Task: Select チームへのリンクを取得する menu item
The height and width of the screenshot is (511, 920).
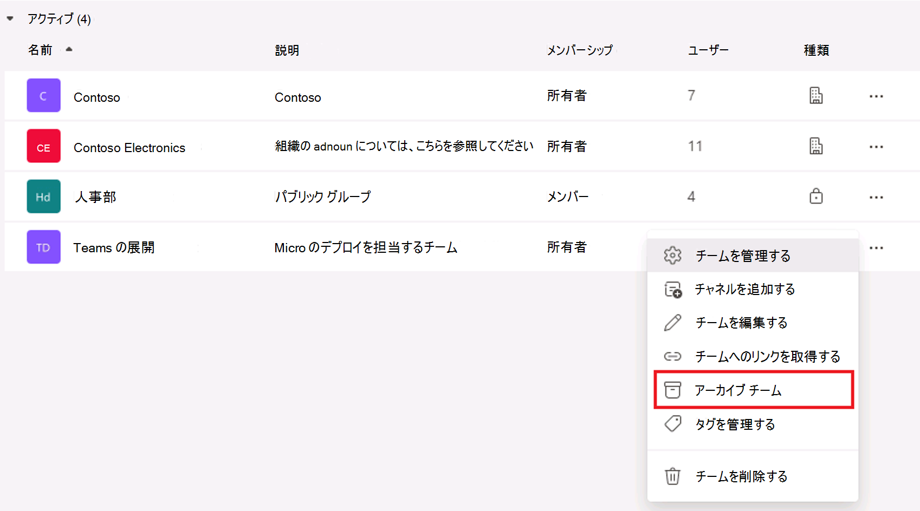Action: tap(753, 356)
